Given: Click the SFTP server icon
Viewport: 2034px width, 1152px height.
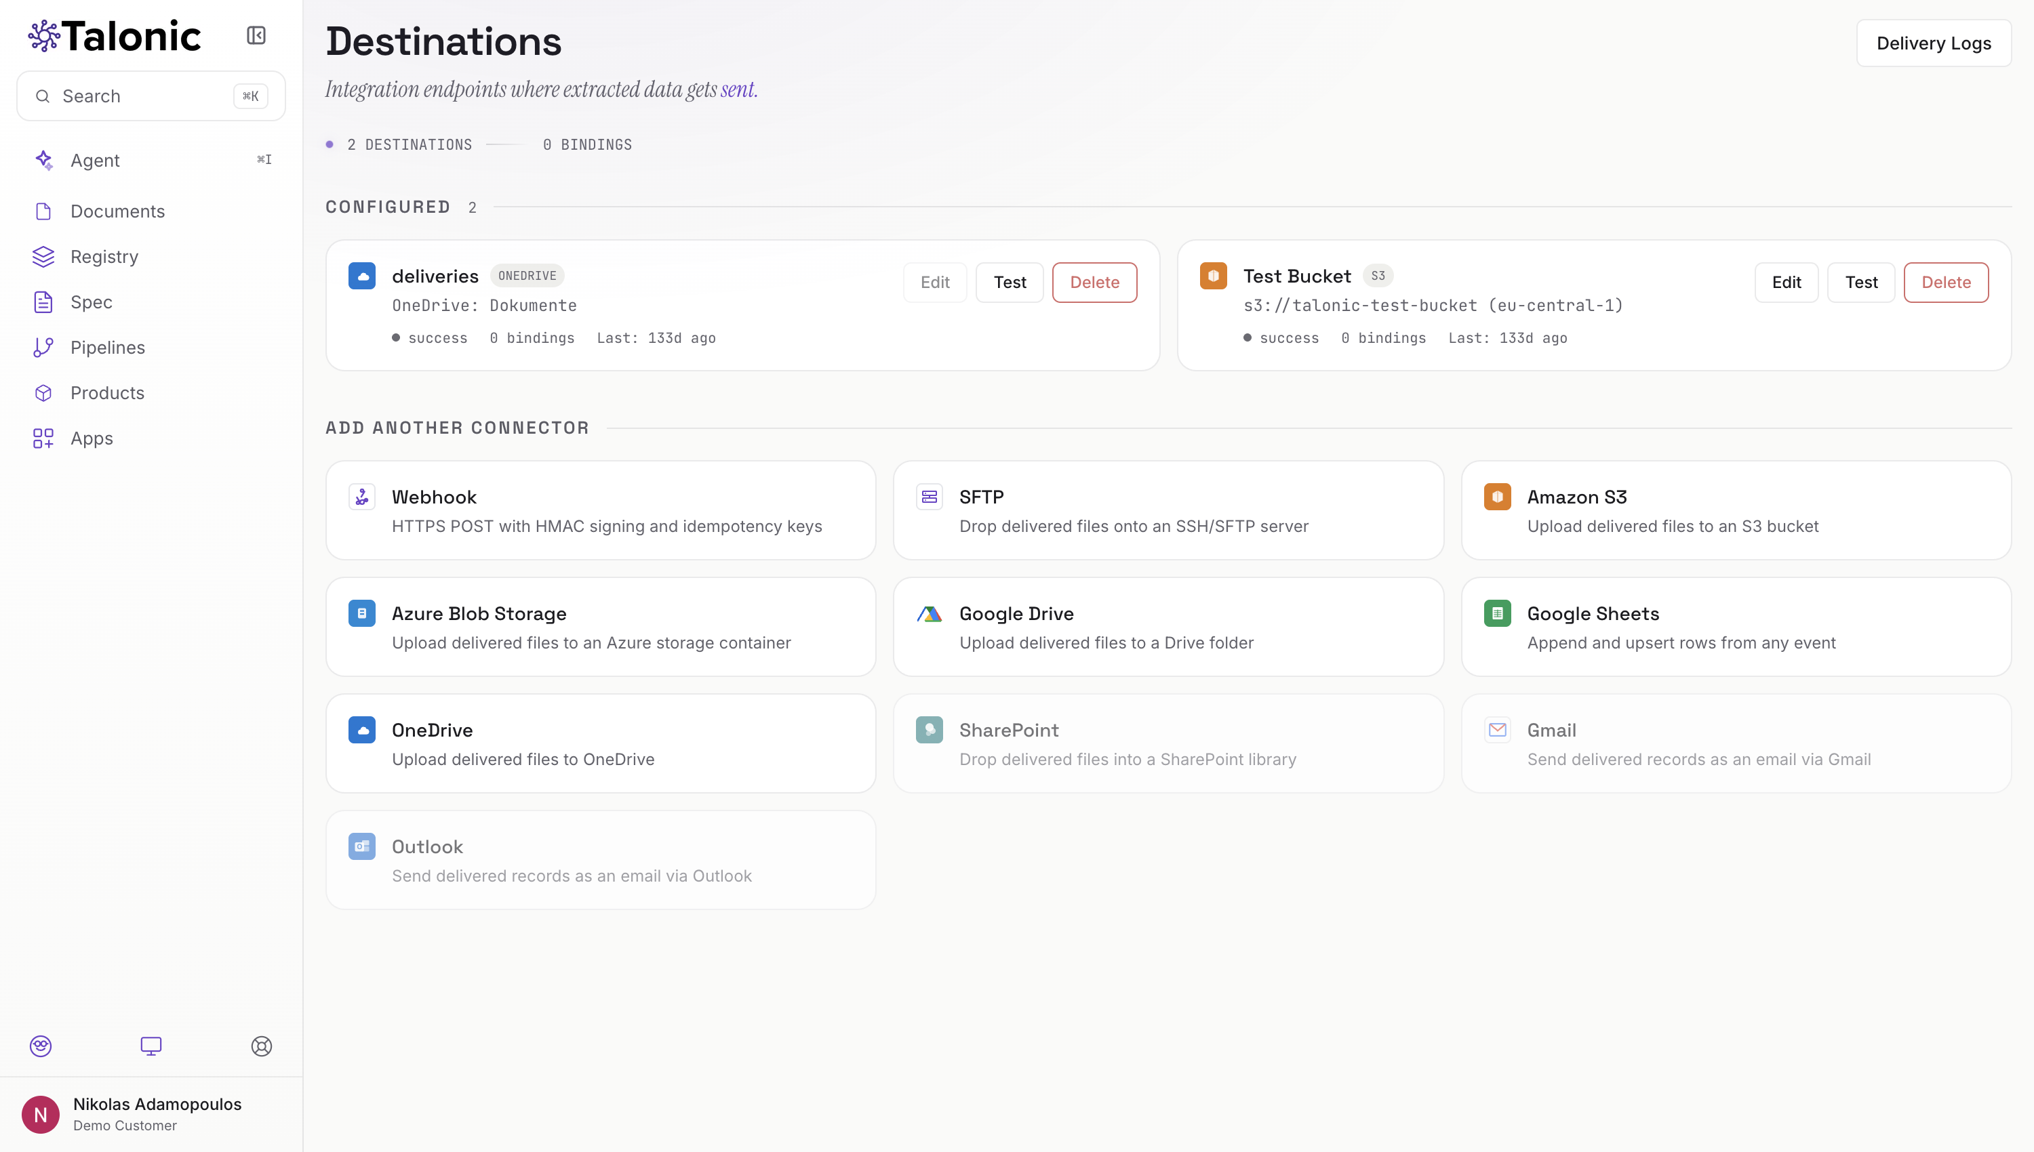Looking at the screenshot, I should point(929,497).
